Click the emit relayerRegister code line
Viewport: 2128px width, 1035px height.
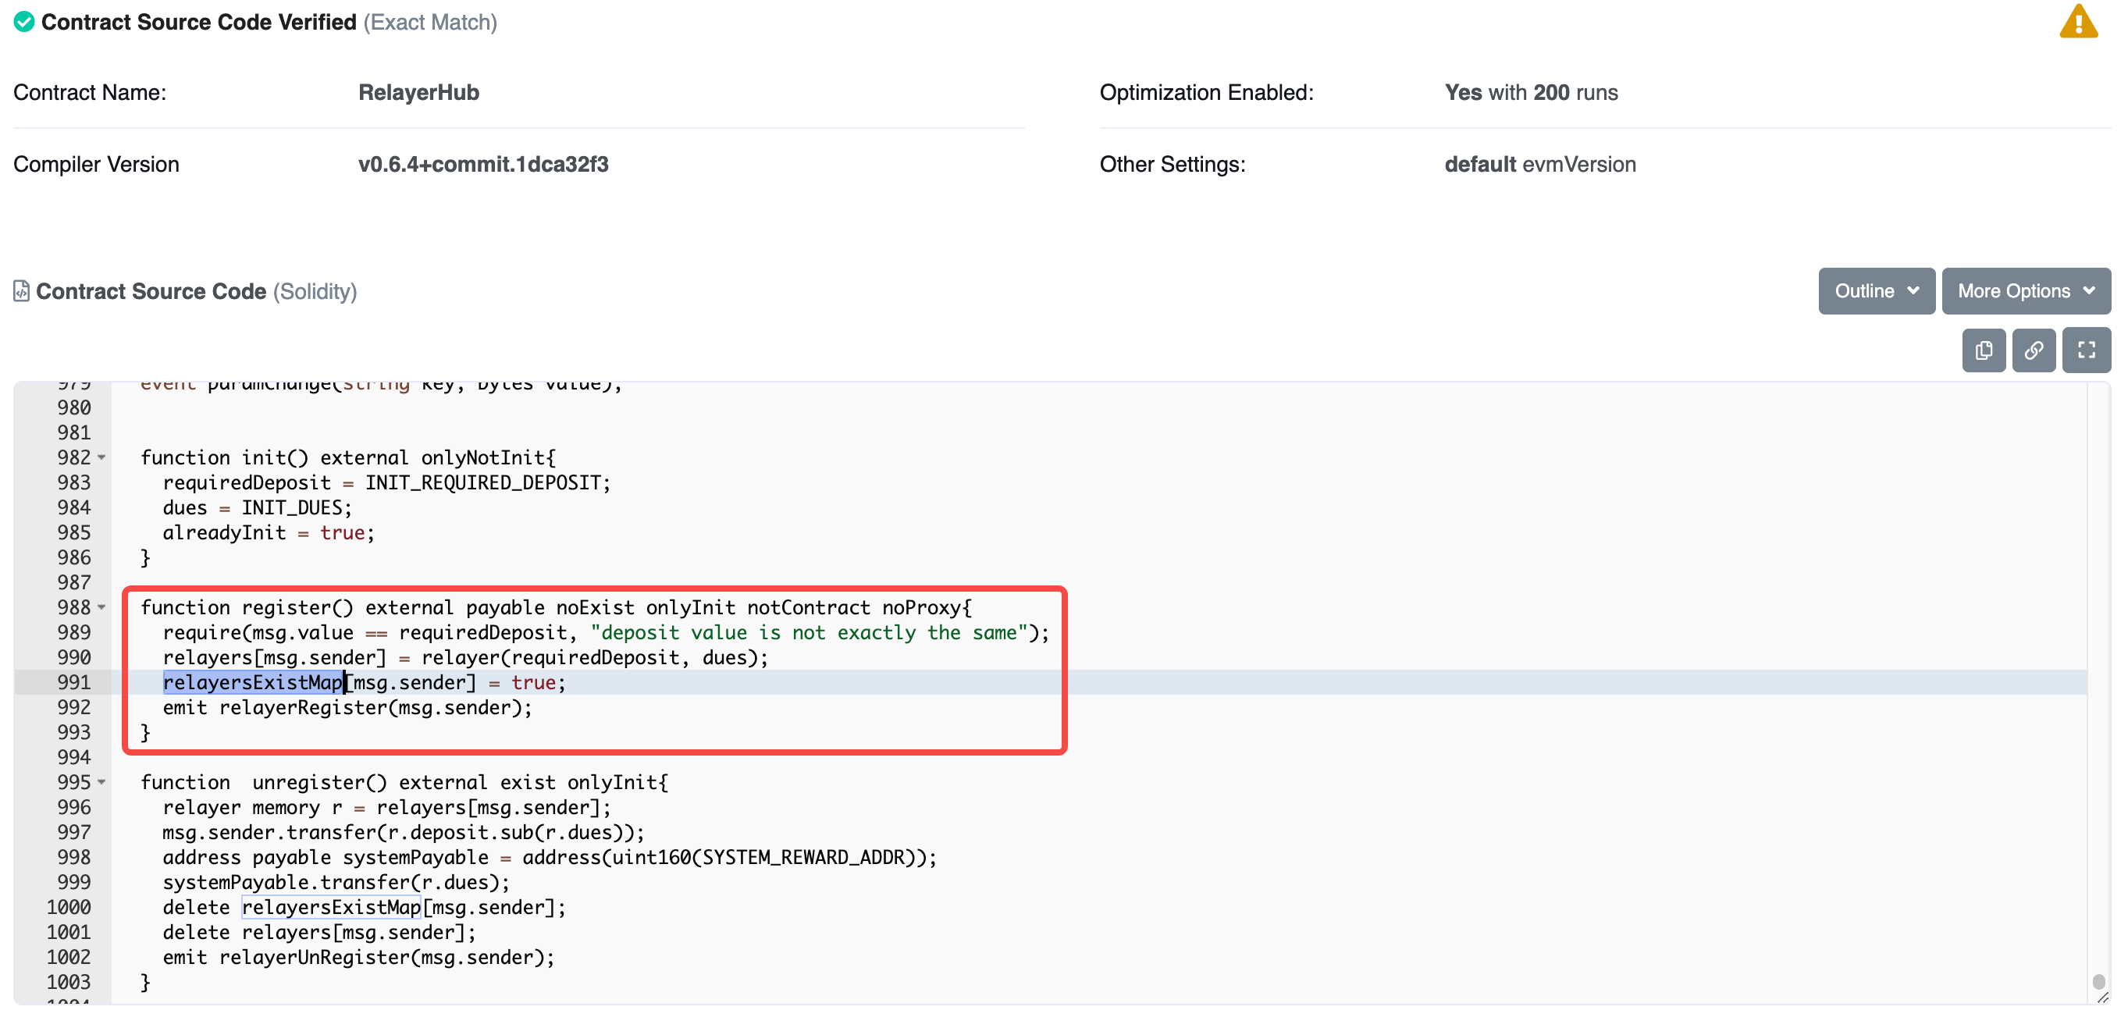pos(347,707)
